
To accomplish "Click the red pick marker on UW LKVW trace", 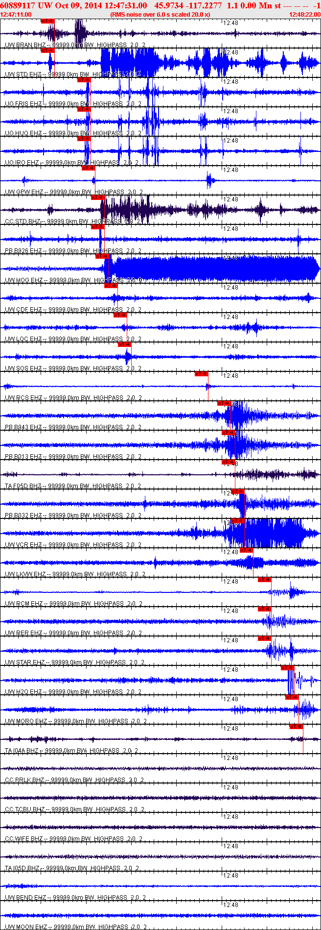I will pyautogui.click(x=247, y=550).
